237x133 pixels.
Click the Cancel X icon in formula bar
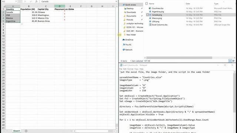[25, 1]
